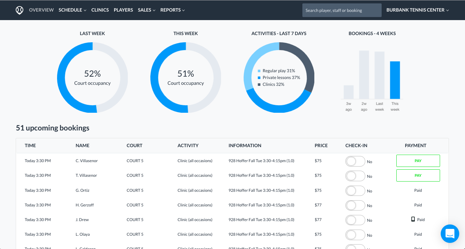The image size is (465, 249).
Task: Click dark gray Clinics legend square
Action: pos(259,84)
